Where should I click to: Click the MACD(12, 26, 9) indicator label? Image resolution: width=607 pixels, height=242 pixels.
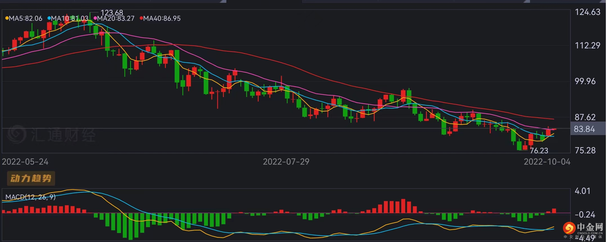point(30,197)
